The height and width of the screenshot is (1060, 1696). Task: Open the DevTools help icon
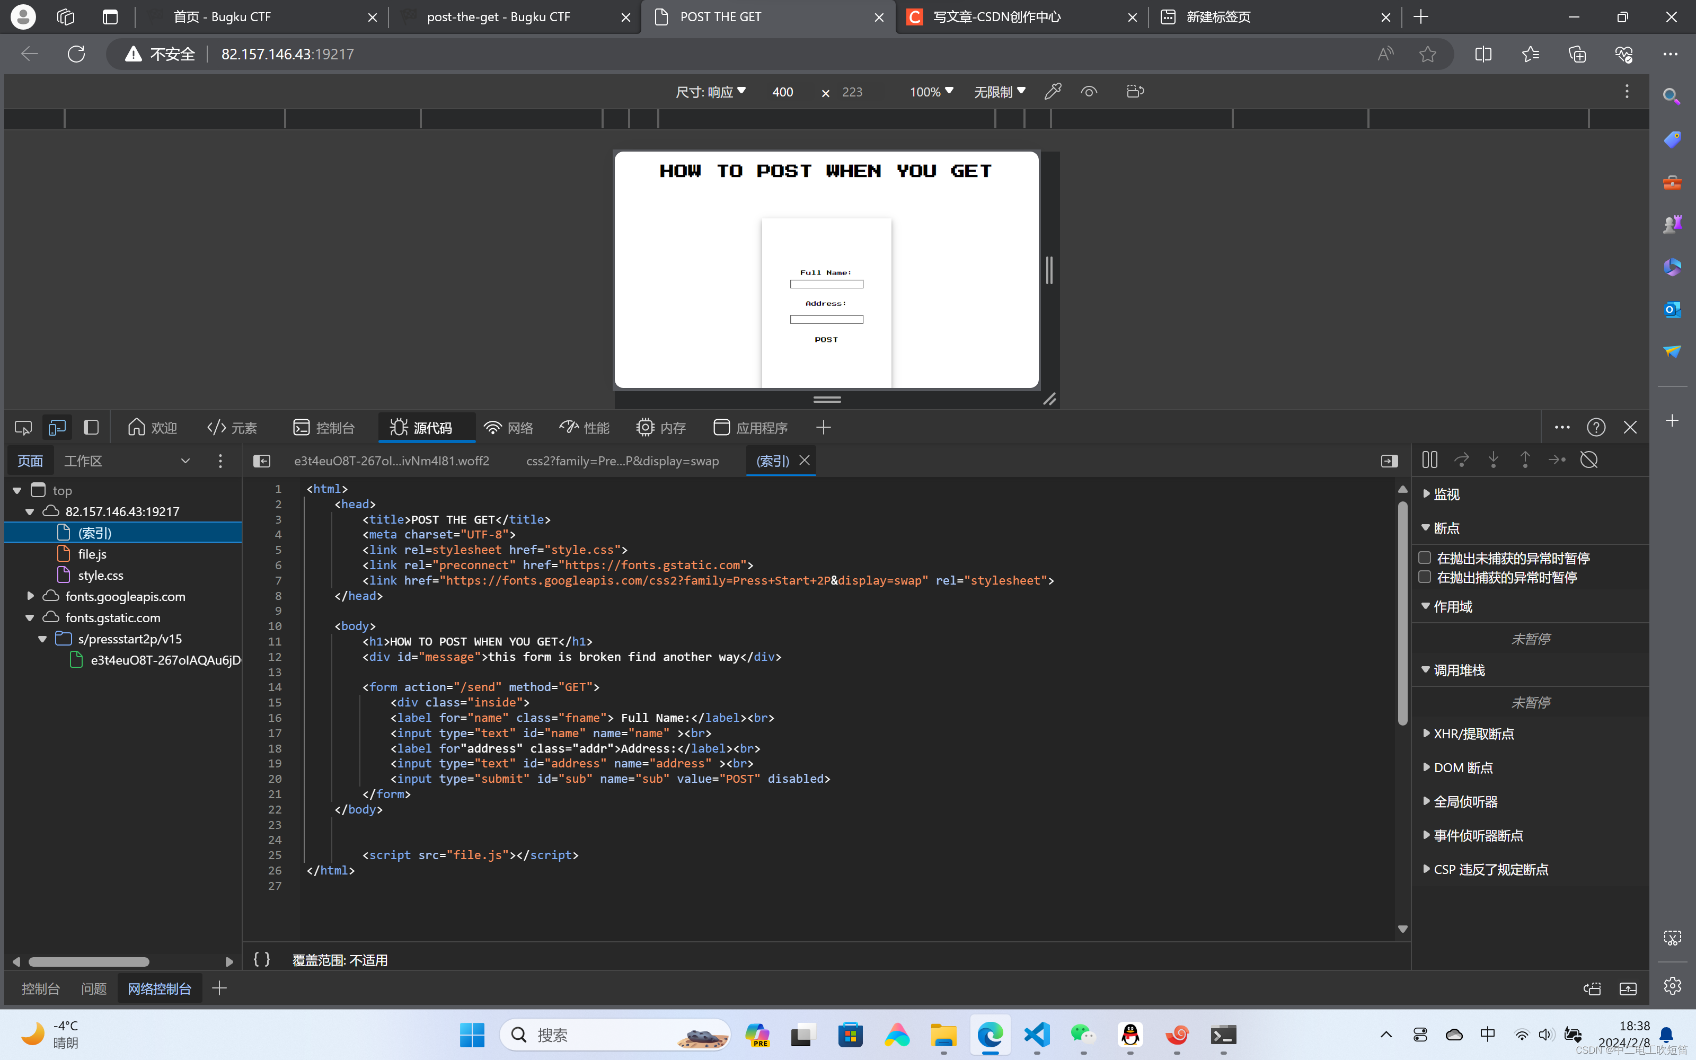click(x=1596, y=427)
